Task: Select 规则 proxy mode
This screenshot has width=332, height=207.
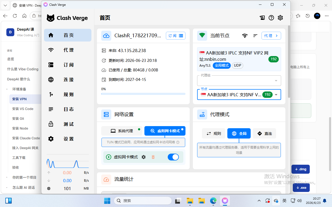Action: click(x=214, y=134)
